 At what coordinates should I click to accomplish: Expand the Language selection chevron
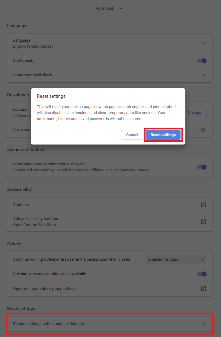pos(203,43)
